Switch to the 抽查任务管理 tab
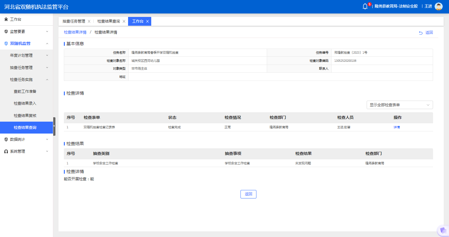Screen dimensions: 449x237 pyautogui.click(x=74, y=21)
